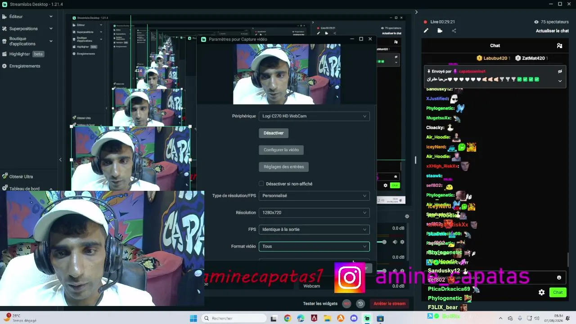
Task: Click the Désactiver button
Action: (x=274, y=133)
